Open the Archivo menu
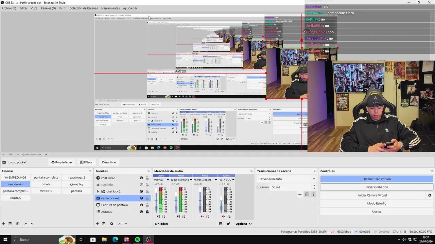The width and height of the screenshot is (435, 244). pyautogui.click(x=9, y=8)
